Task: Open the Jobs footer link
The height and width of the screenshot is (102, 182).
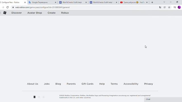Action: (47, 84)
